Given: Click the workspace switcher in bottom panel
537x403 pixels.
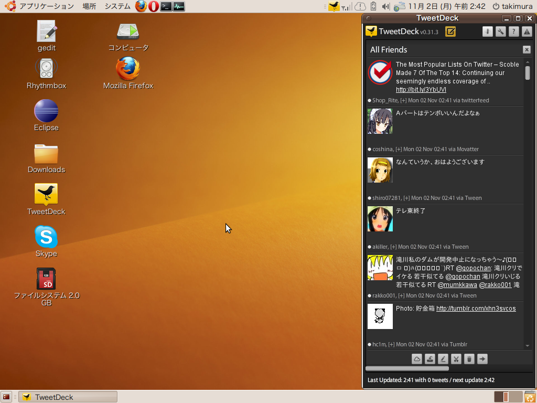Looking at the screenshot, I should pyautogui.click(x=508, y=397).
